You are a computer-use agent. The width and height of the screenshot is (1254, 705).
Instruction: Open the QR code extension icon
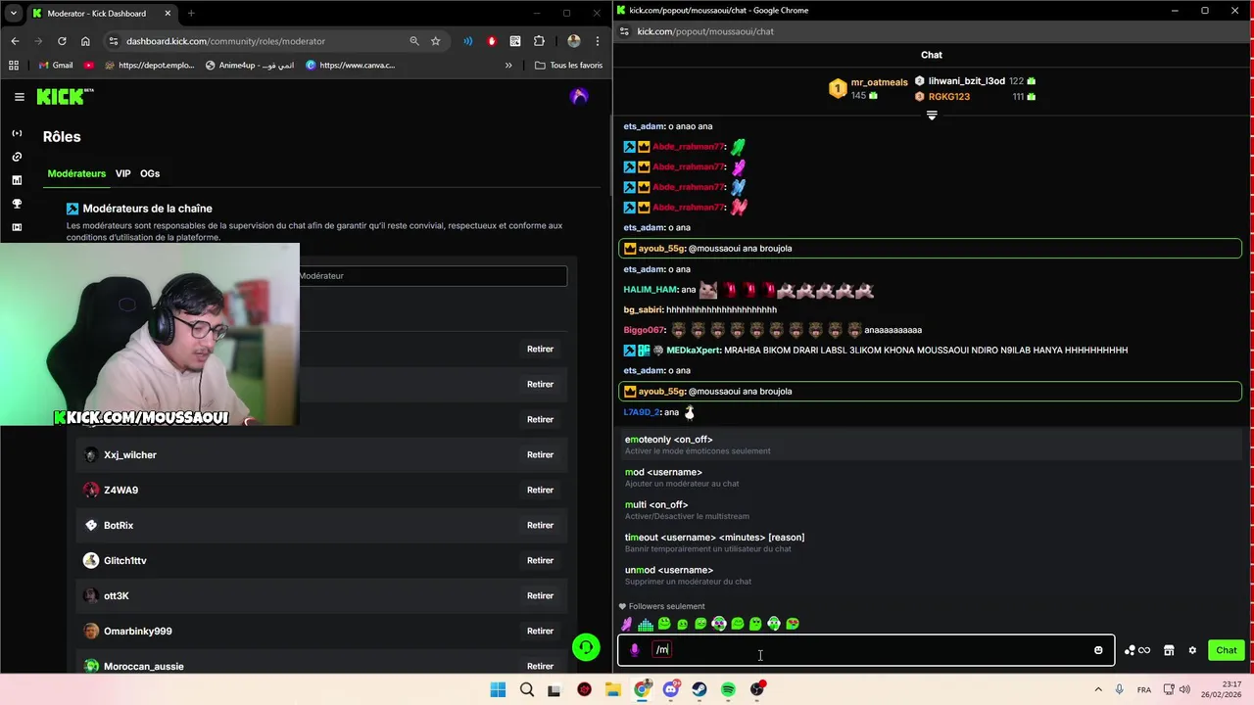point(515,41)
